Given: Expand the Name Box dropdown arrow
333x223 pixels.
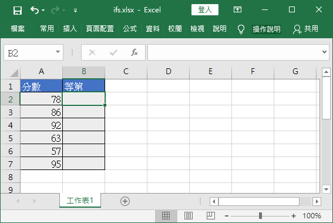Looking at the screenshot, I should coord(58,52).
